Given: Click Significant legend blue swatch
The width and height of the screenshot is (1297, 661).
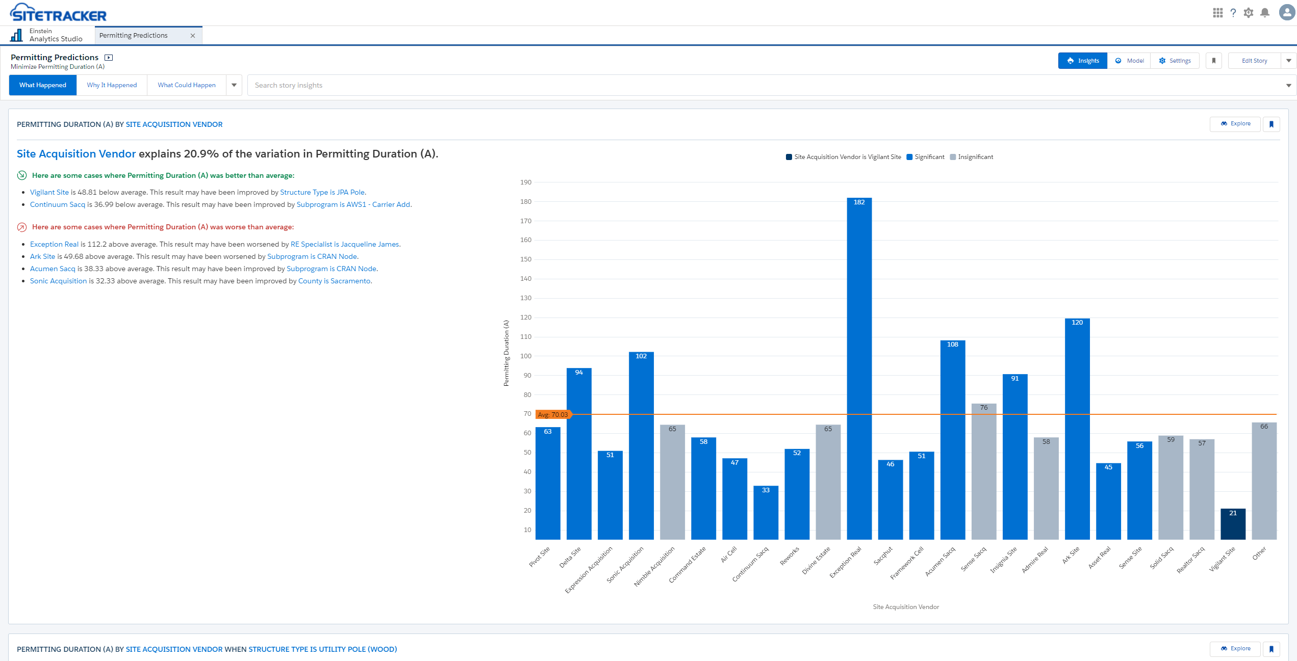Looking at the screenshot, I should 909,157.
